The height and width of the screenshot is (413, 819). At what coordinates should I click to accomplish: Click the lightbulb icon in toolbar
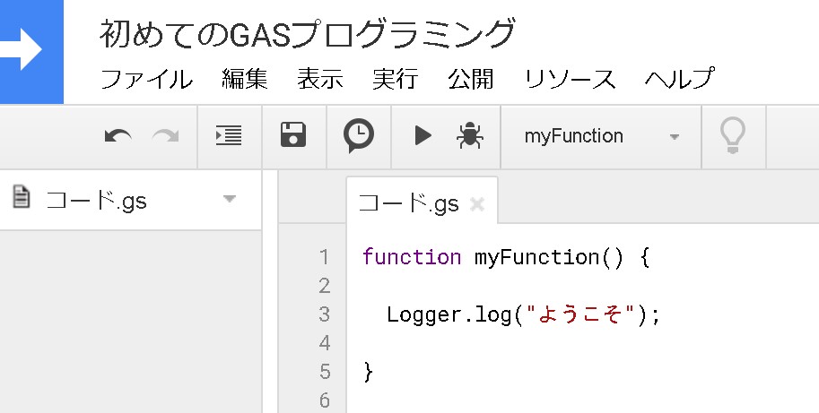point(733,136)
